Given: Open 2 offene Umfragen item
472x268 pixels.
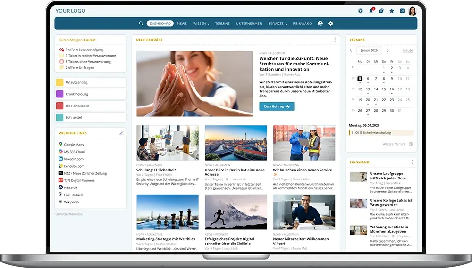Looking at the screenshot, I should (x=79, y=67).
